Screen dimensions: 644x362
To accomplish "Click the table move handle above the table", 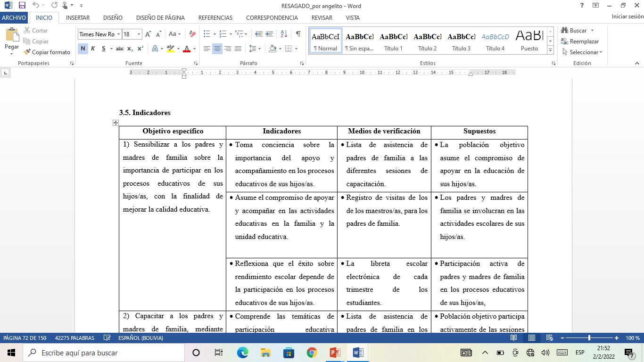I will [x=116, y=123].
